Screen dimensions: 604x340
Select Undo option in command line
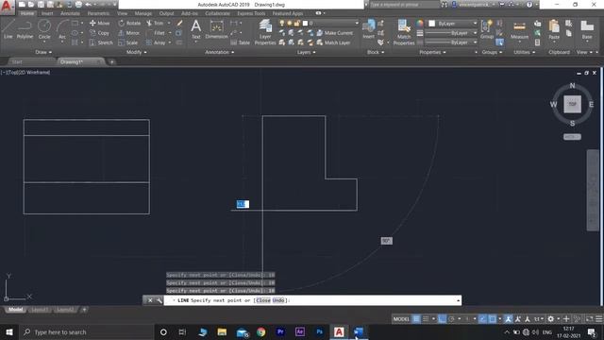pos(278,300)
